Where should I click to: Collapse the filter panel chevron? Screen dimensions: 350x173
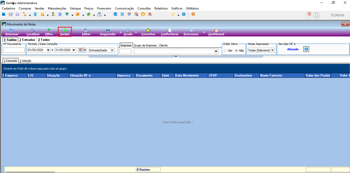[176, 56]
